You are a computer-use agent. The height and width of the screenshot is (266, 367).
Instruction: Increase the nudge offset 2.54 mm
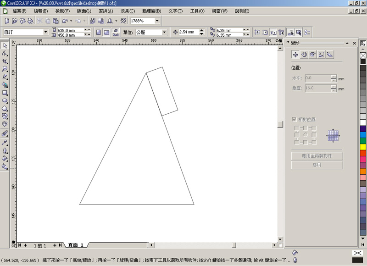click(x=202, y=30)
